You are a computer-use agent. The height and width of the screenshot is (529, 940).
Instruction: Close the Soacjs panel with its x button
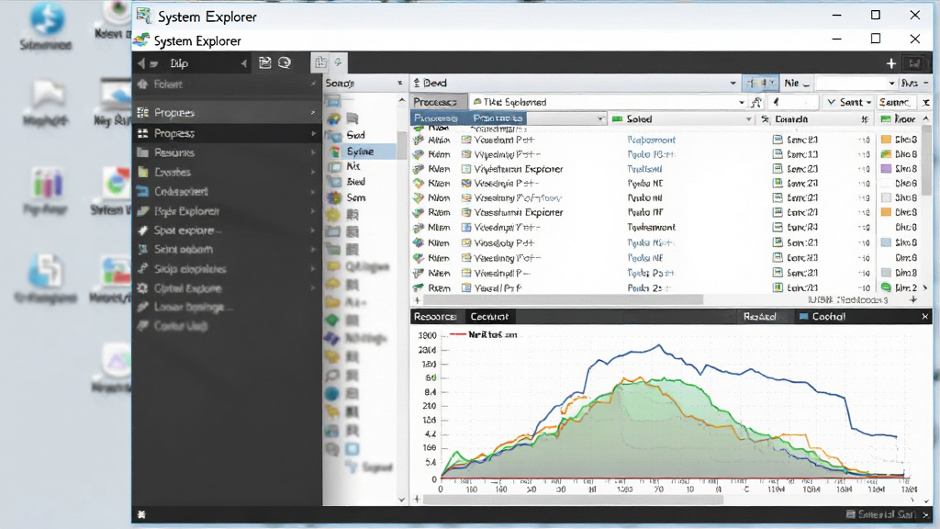click(400, 83)
